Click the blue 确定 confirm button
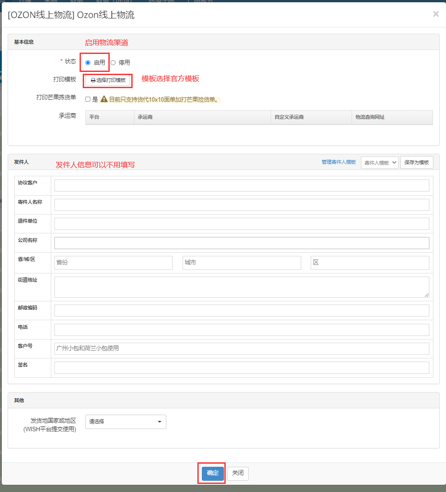Screen dimensions: 446x492 (213, 474)
